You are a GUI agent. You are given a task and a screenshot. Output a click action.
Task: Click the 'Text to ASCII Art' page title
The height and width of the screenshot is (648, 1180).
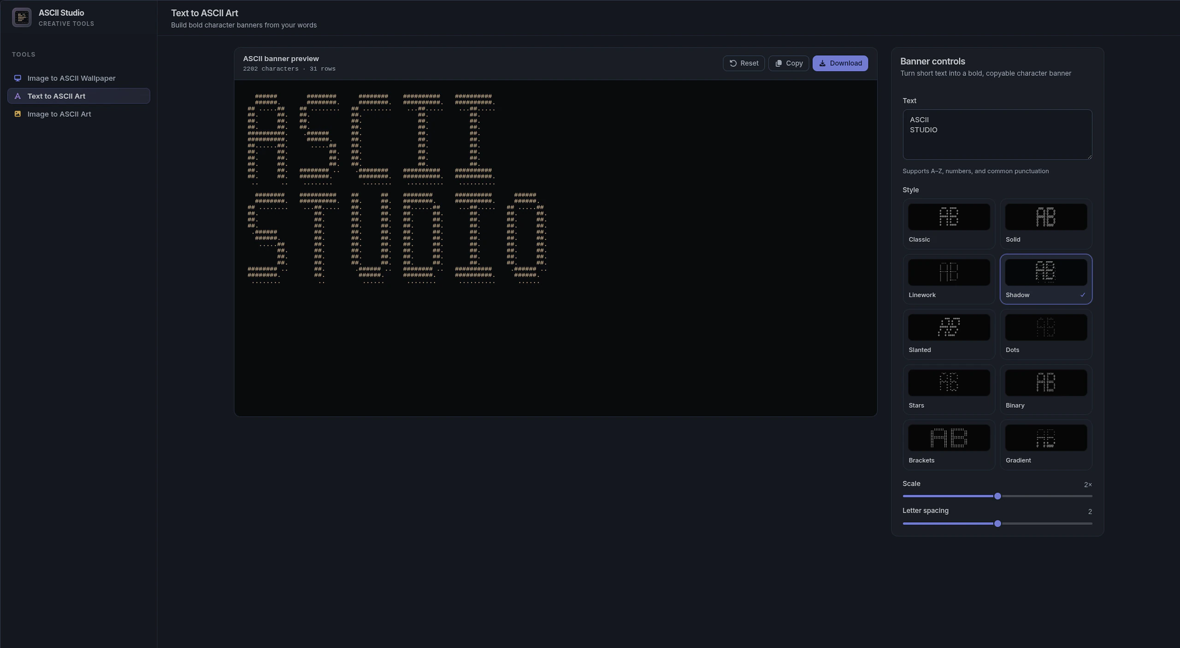(205, 13)
